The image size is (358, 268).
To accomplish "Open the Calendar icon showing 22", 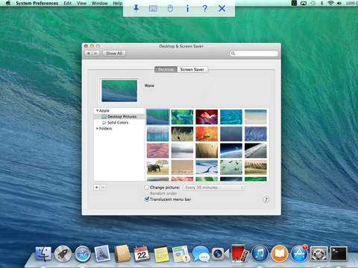I will (142, 254).
